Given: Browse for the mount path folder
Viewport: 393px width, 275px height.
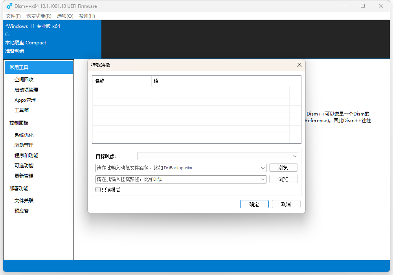Looking at the screenshot, I should (x=283, y=179).
